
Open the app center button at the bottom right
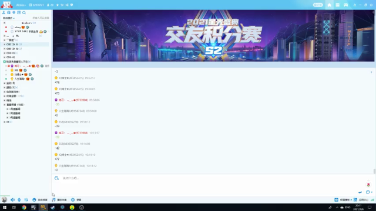[x=361, y=200]
